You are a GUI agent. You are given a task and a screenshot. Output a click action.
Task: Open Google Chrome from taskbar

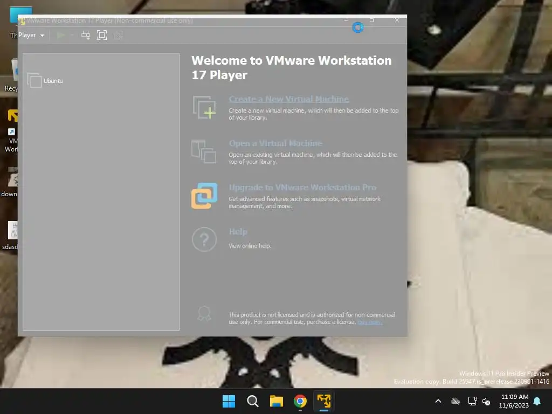click(300, 401)
